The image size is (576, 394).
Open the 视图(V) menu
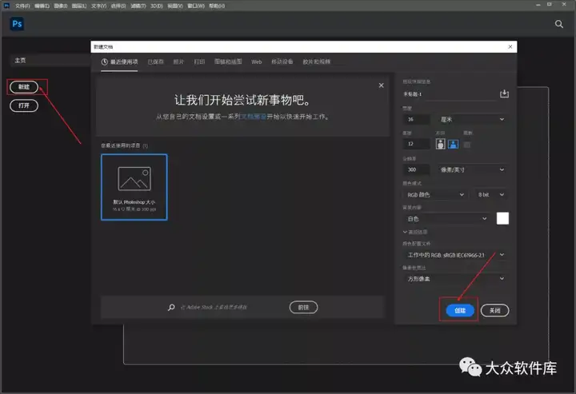[x=175, y=6]
